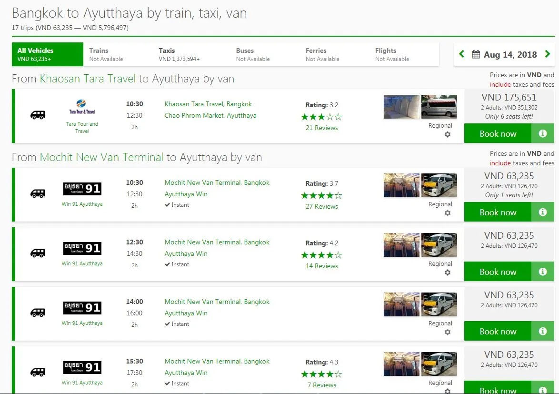
Task: Click Tara Tour & Travel logo
Action: tap(81, 107)
